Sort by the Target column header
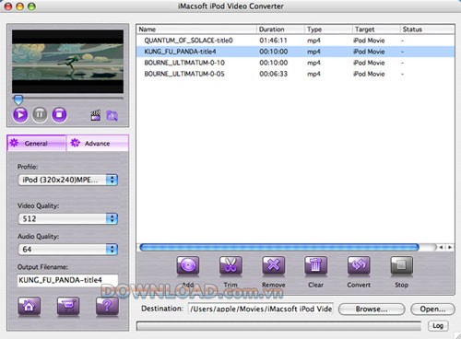461x339 pixels. pos(376,29)
